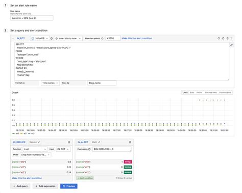Click the Normal badge for et2
This screenshot has height=193, width=242.
pos(128,173)
